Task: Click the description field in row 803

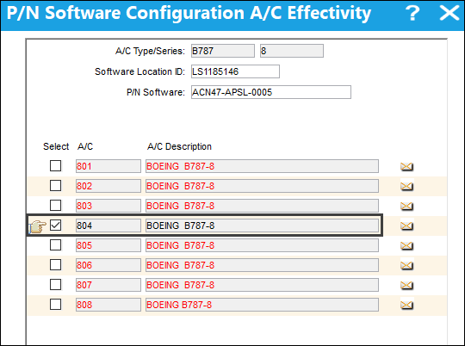Action: pyautogui.click(x=262, y=206)
